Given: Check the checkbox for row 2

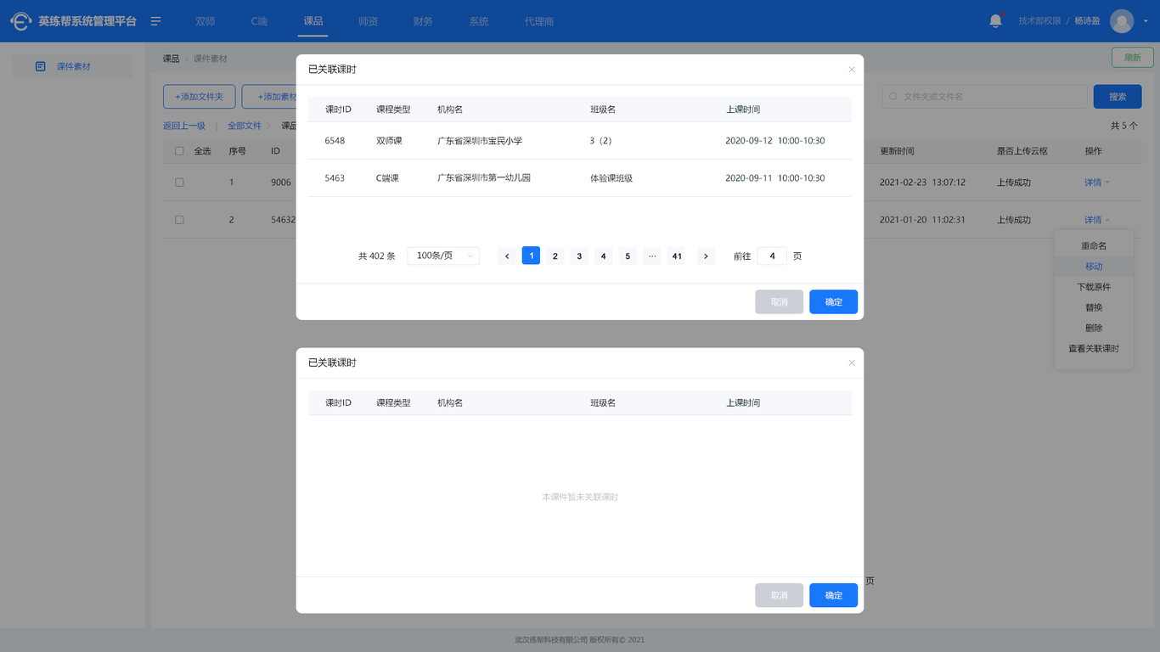Looking at the screenshot, I should [x=179, y=220].
